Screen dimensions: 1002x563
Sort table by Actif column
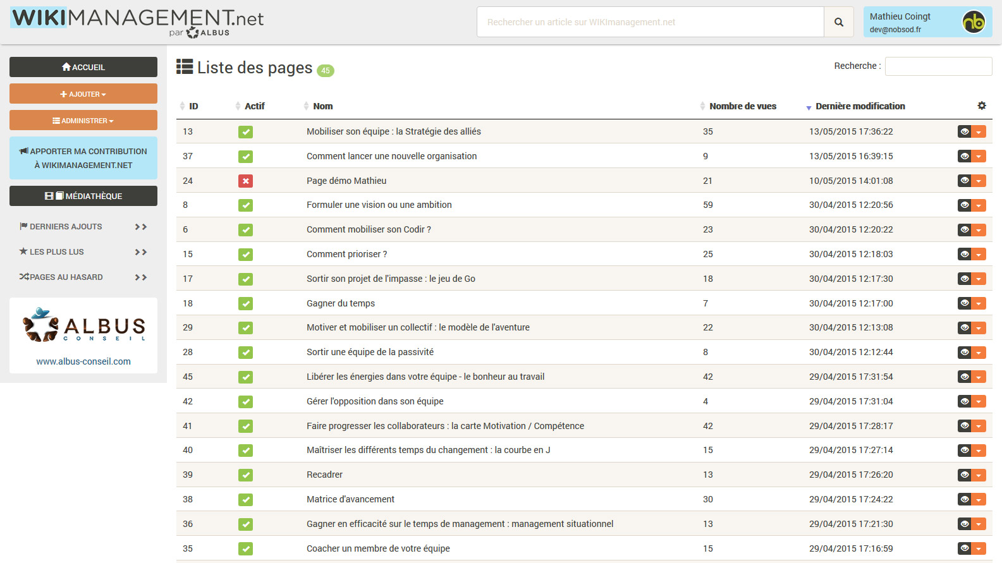tap(255, 106)
